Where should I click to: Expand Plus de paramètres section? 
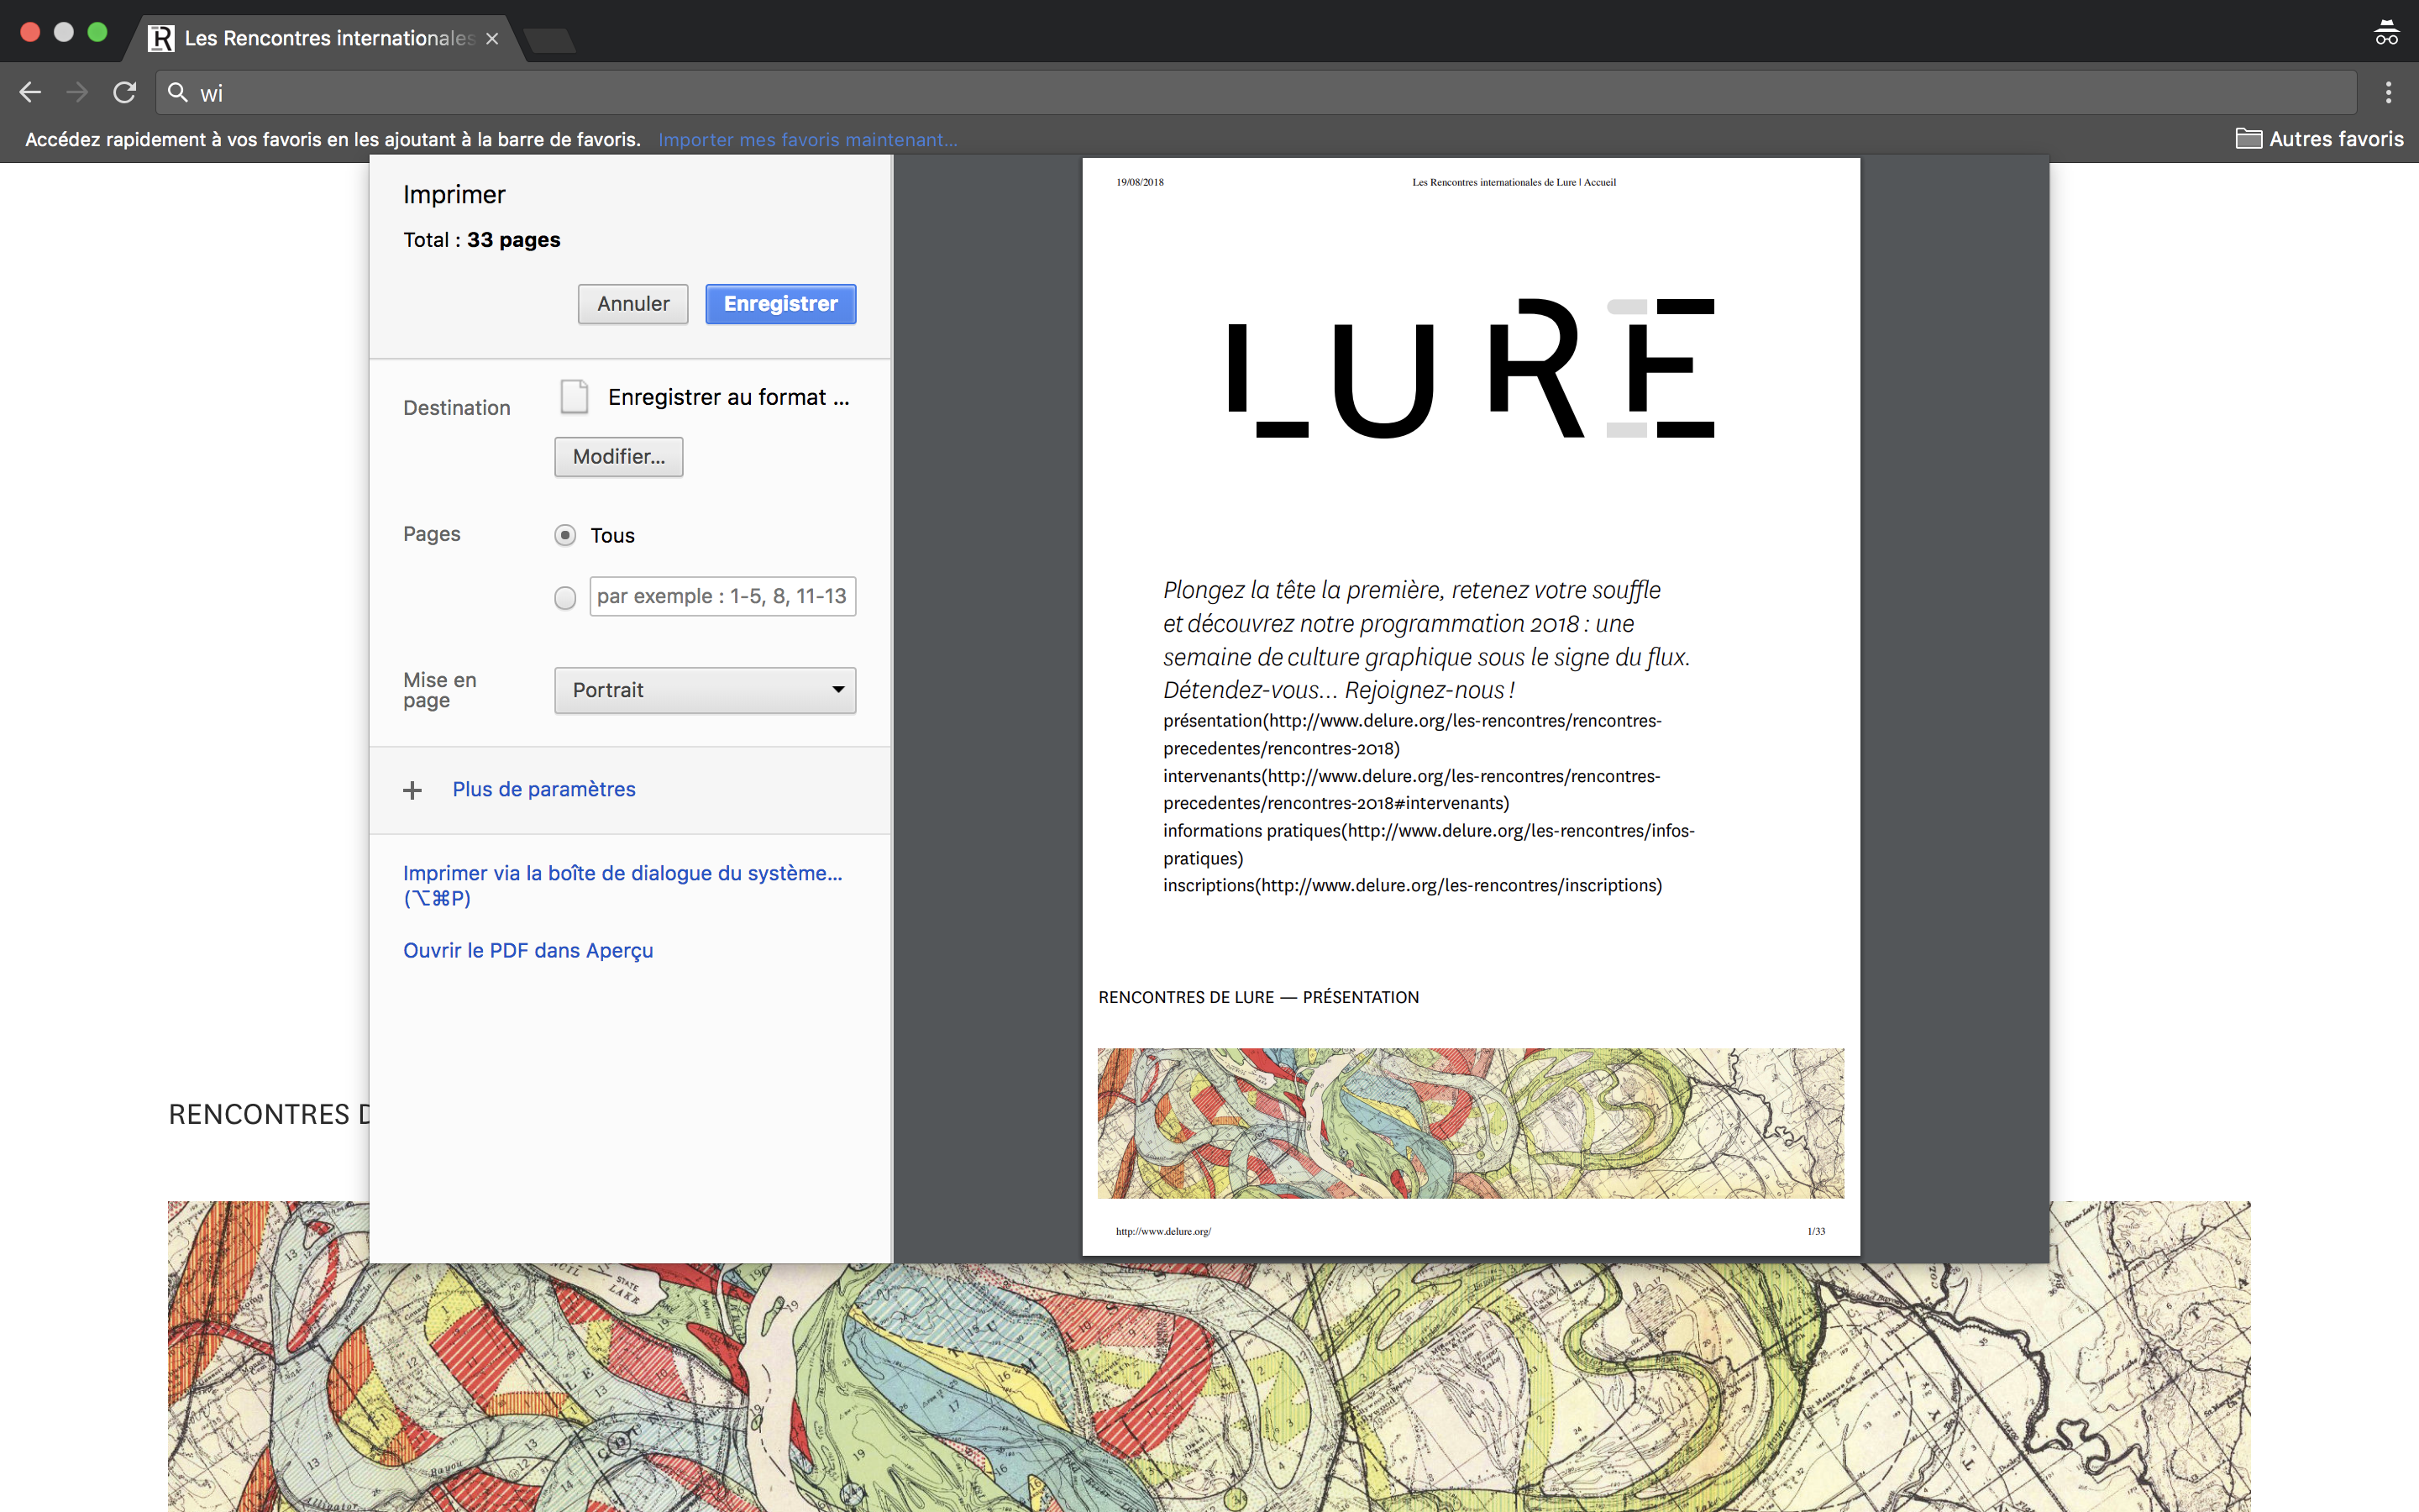(x=543, y=789)
